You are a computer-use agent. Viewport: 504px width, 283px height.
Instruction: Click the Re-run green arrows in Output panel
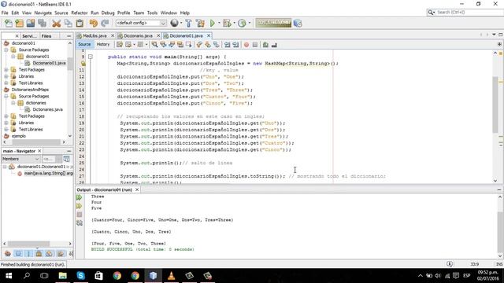80,197
